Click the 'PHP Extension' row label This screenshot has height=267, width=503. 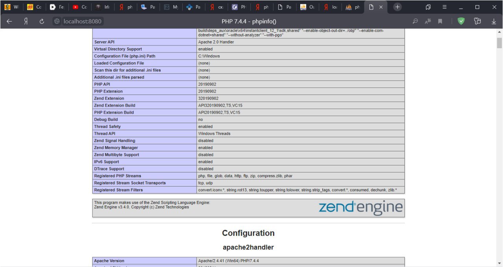point(109,91)
